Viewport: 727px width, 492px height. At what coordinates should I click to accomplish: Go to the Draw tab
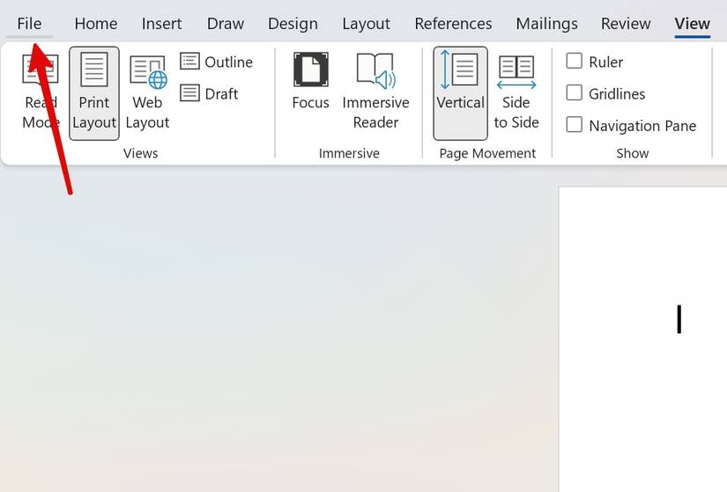[226, 24]
